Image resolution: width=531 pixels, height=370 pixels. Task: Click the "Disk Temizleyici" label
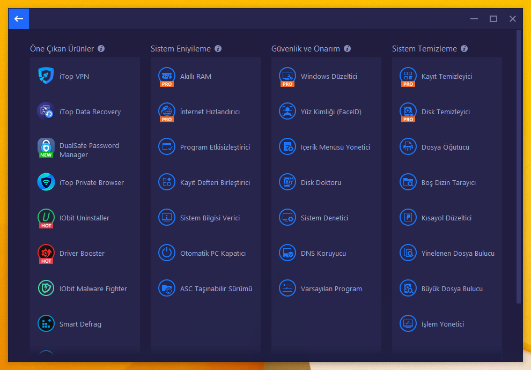(445, 112)
